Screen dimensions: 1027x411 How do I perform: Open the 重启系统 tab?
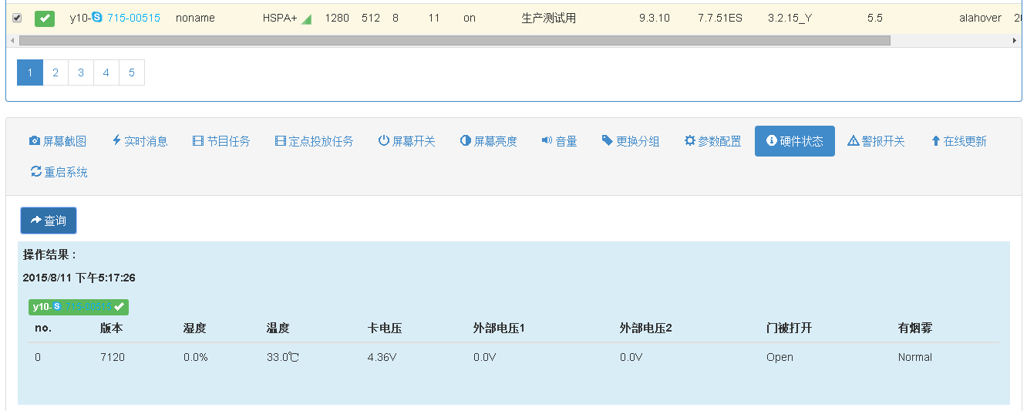59,172
